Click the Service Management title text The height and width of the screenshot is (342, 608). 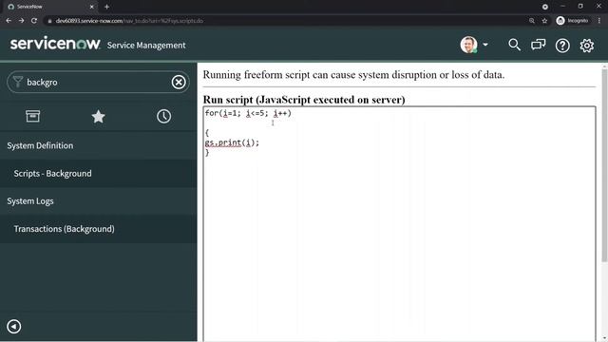(146, 46)
